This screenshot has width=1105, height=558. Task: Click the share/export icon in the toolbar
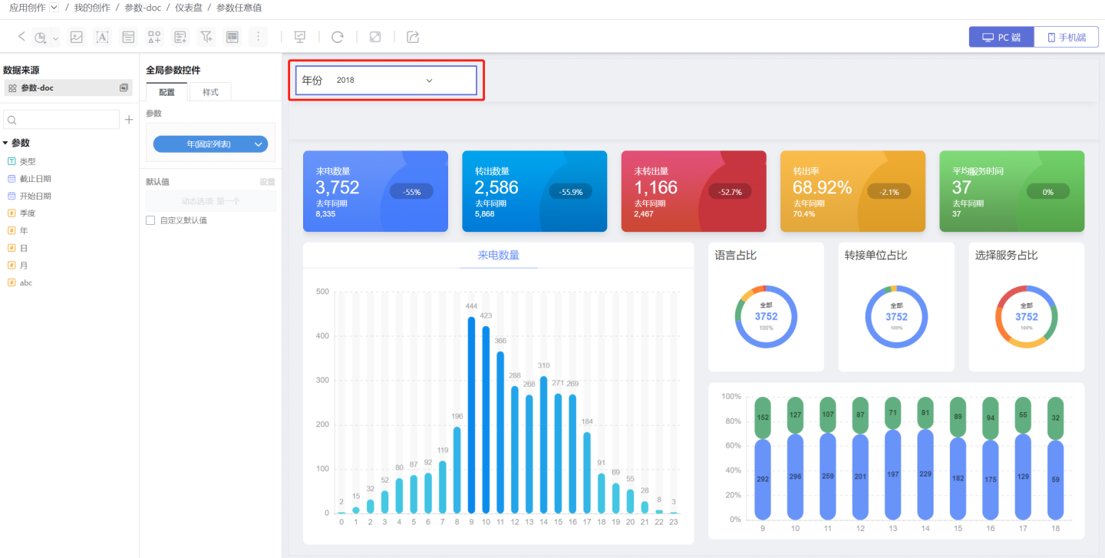pyautogui.click(x=413, y=37)
